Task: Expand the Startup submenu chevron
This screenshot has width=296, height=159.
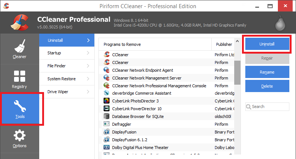Action: click(88, 53)
